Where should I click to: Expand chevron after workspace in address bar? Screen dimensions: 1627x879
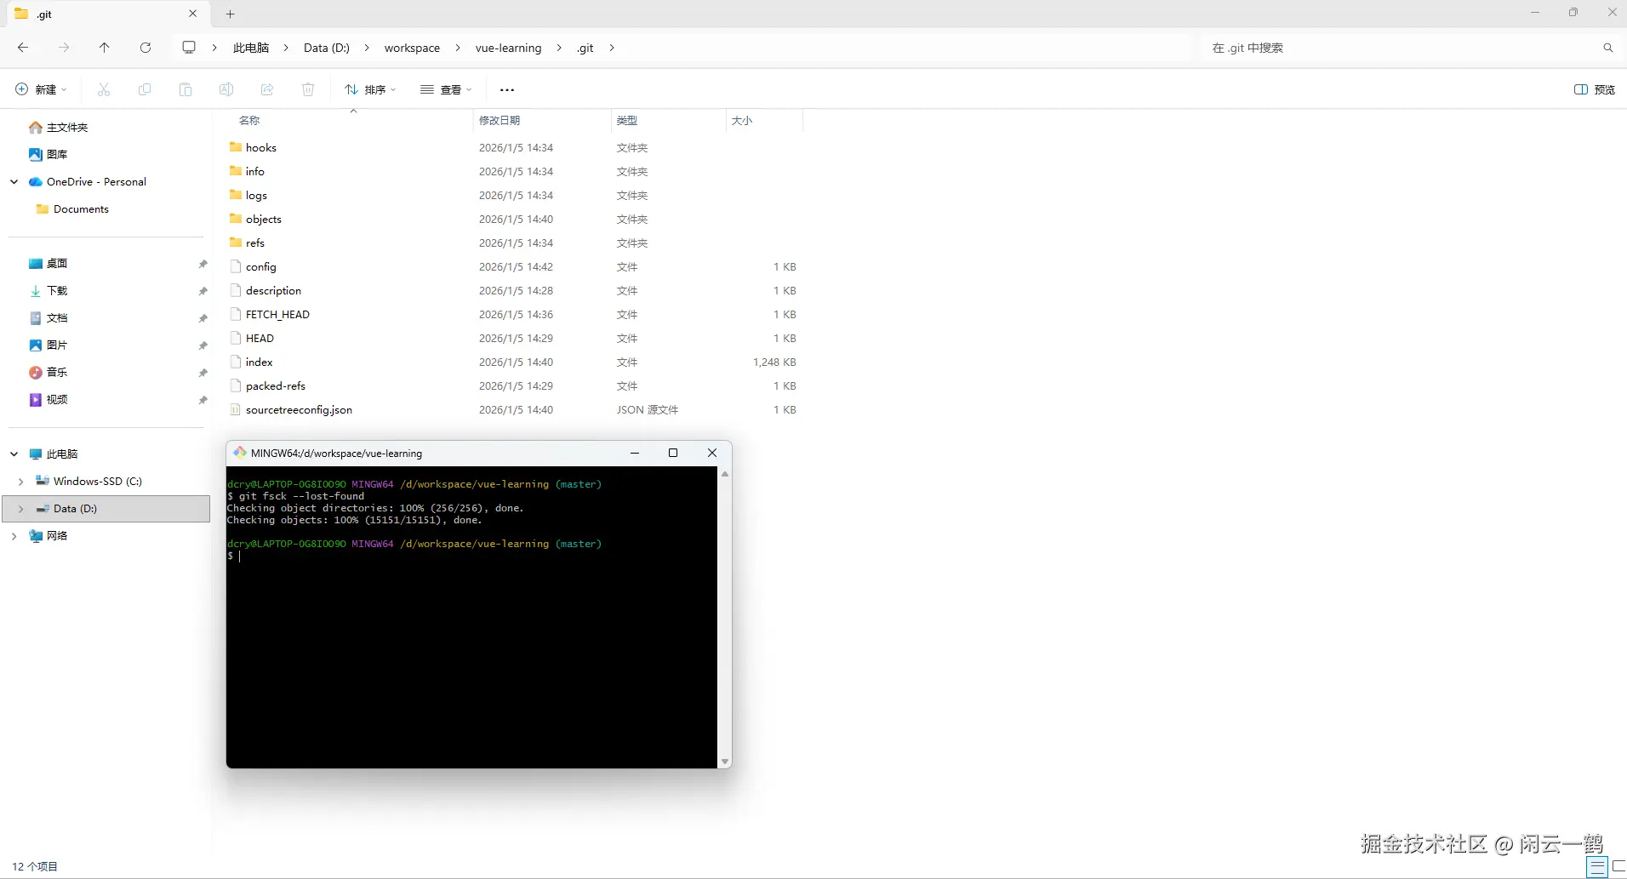pos(458,48)
